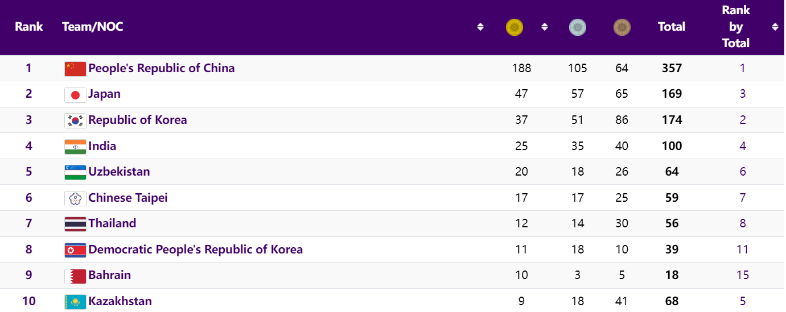Screen dimensions: 786x312
Task: Click the Team/NOC column header
Action: click(x=93, y=27)
